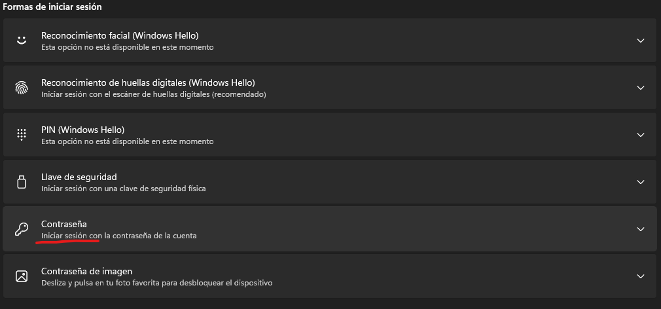Click the Contraseña title text
Viewport: 661px width, 309px height.
tap(63, 224)
